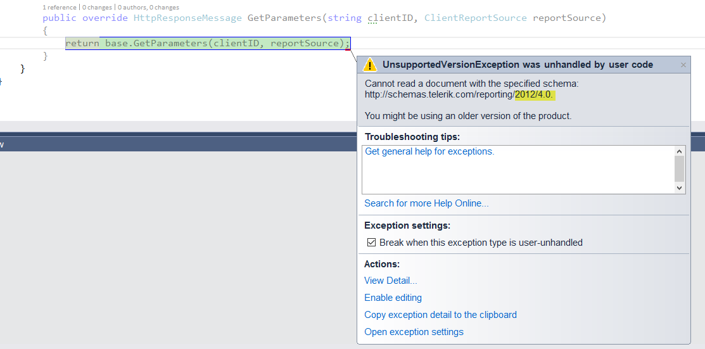705x349 pixels.
Task: Click the ClientReportSource type in the signature
Action: [475, 18]
